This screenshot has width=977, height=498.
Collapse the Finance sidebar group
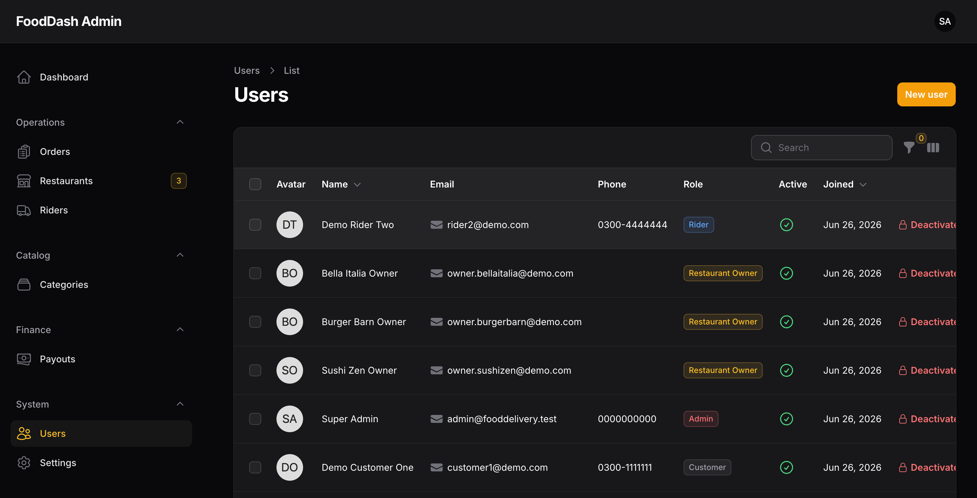click(x=180, y=329)
